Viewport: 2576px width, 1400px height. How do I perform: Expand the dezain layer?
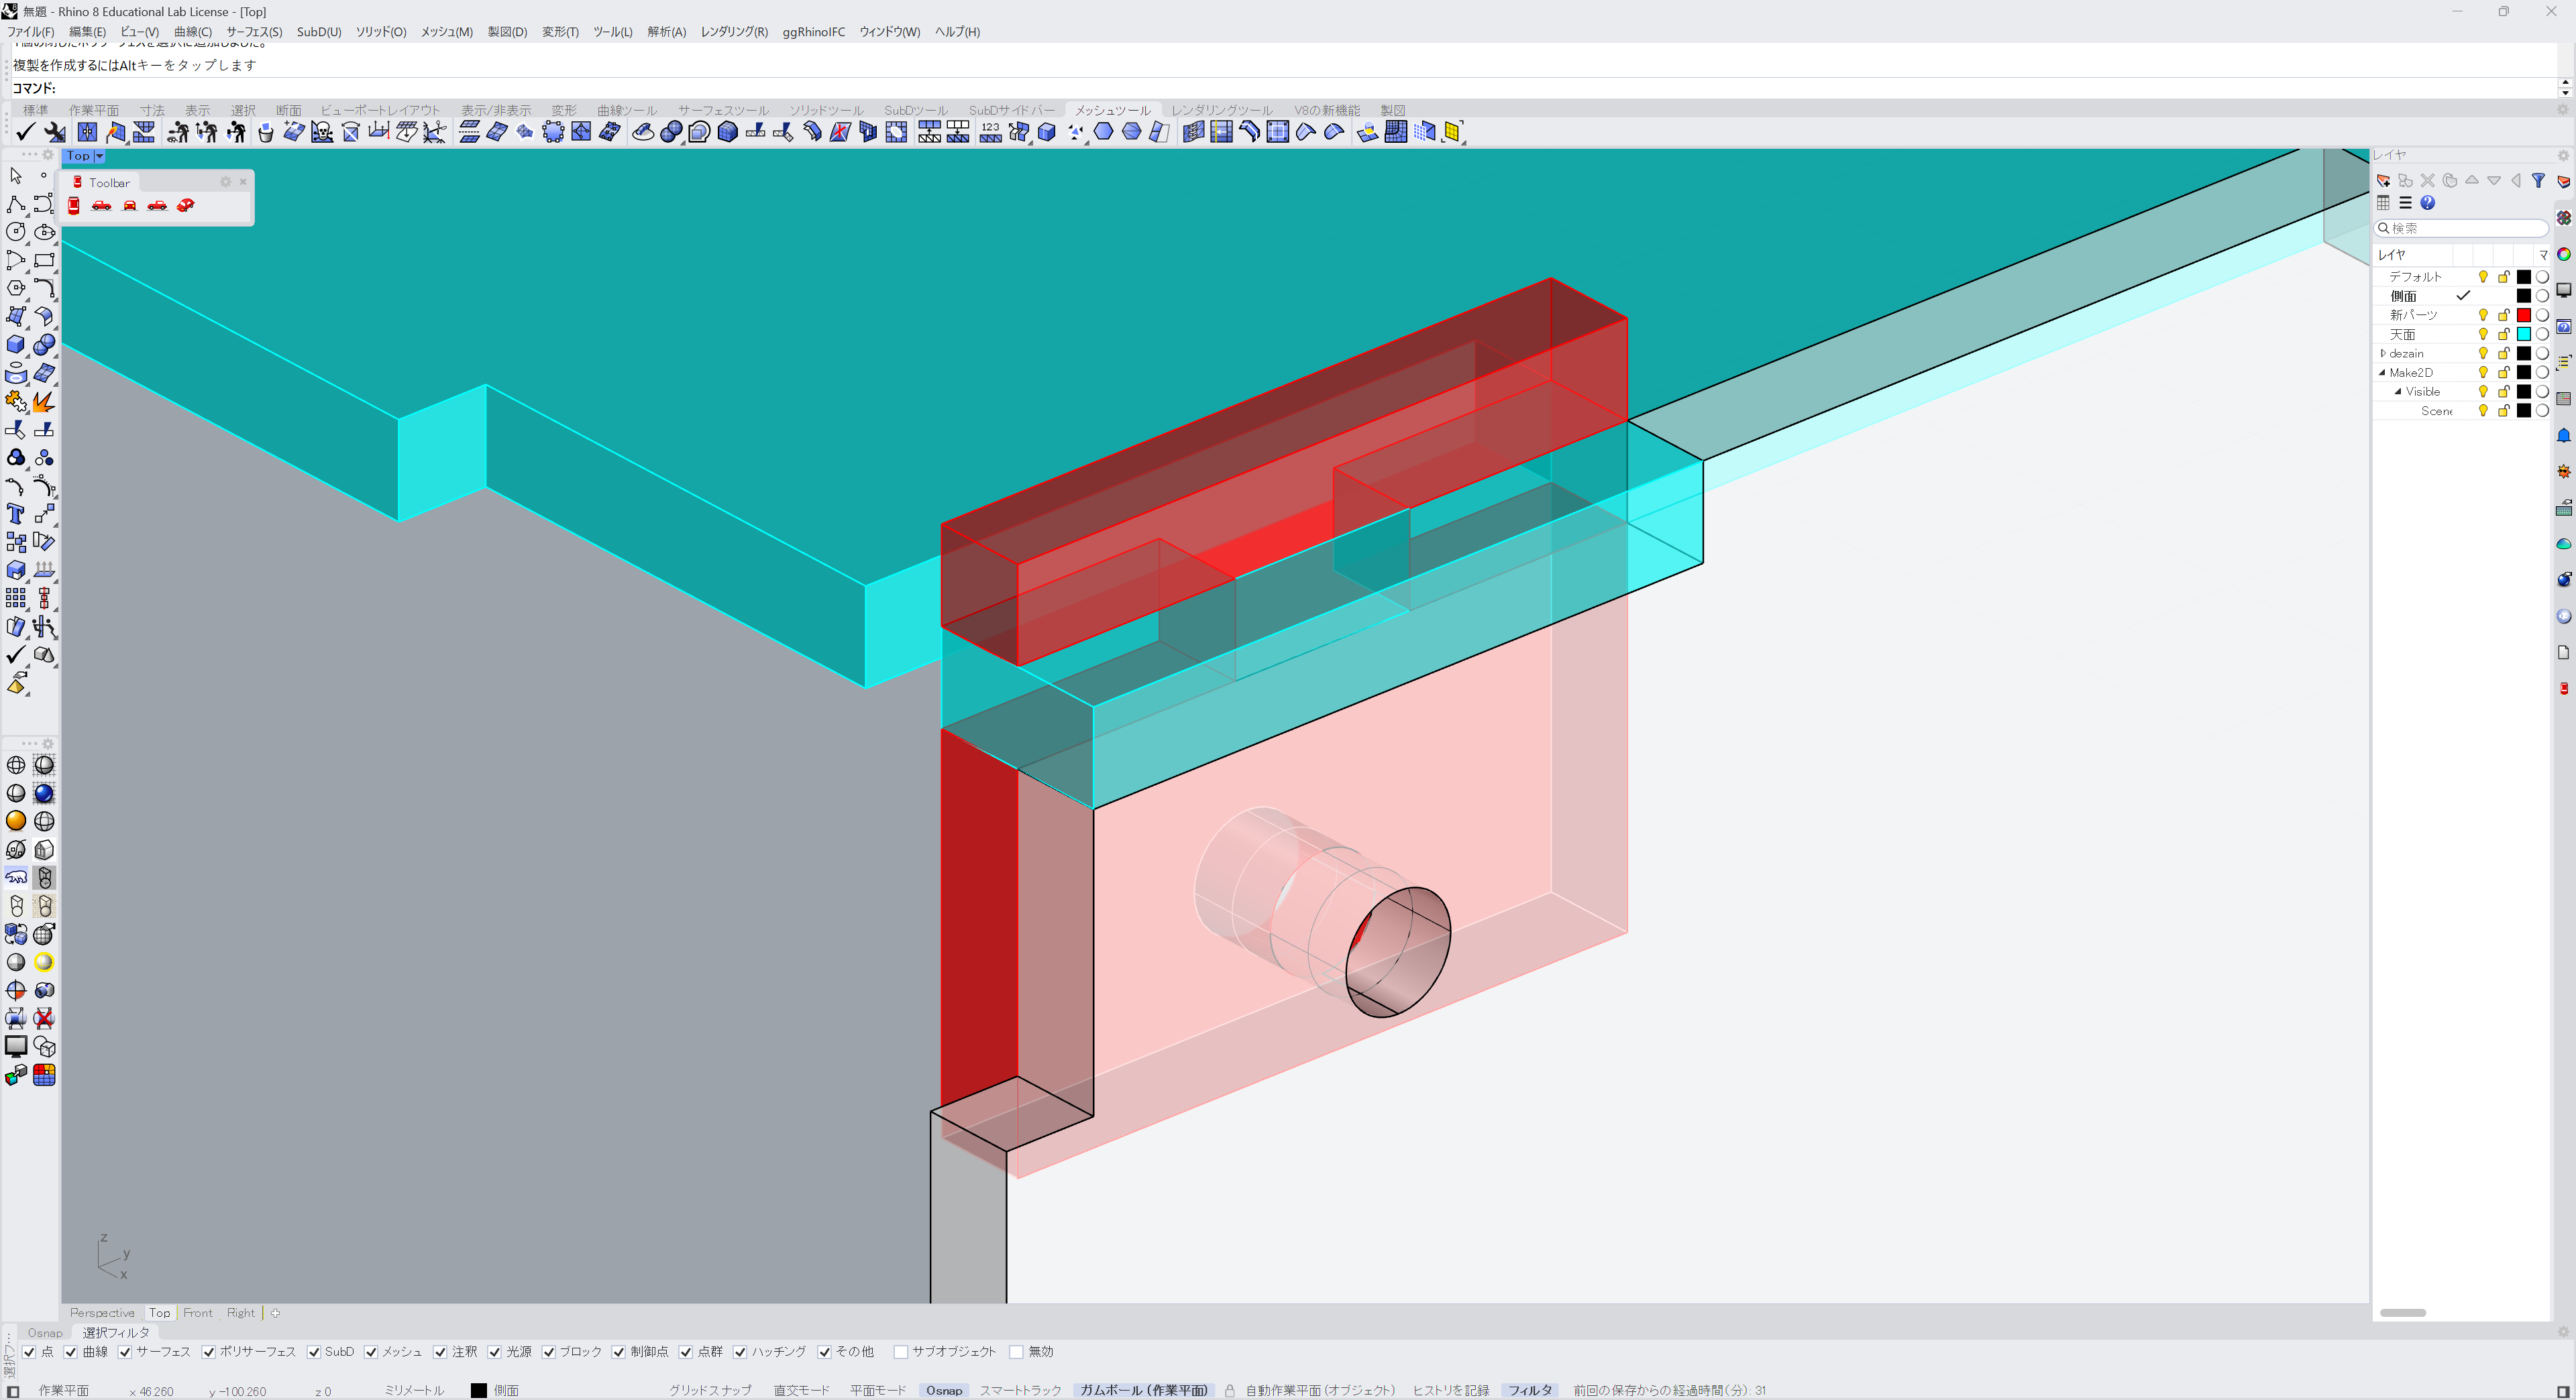point(2383,354)
